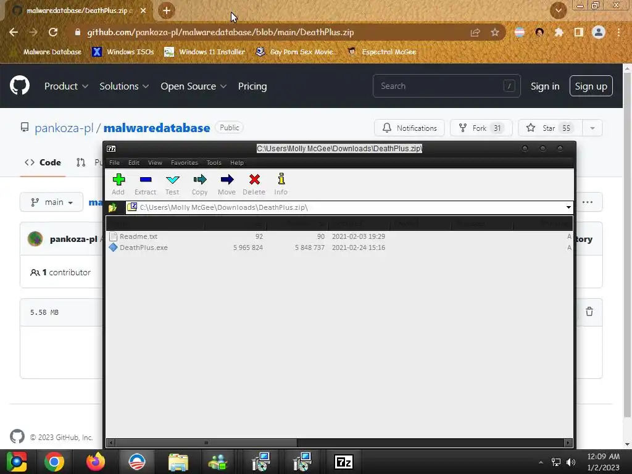Open Chrome from the taskbar

point(54,462)
